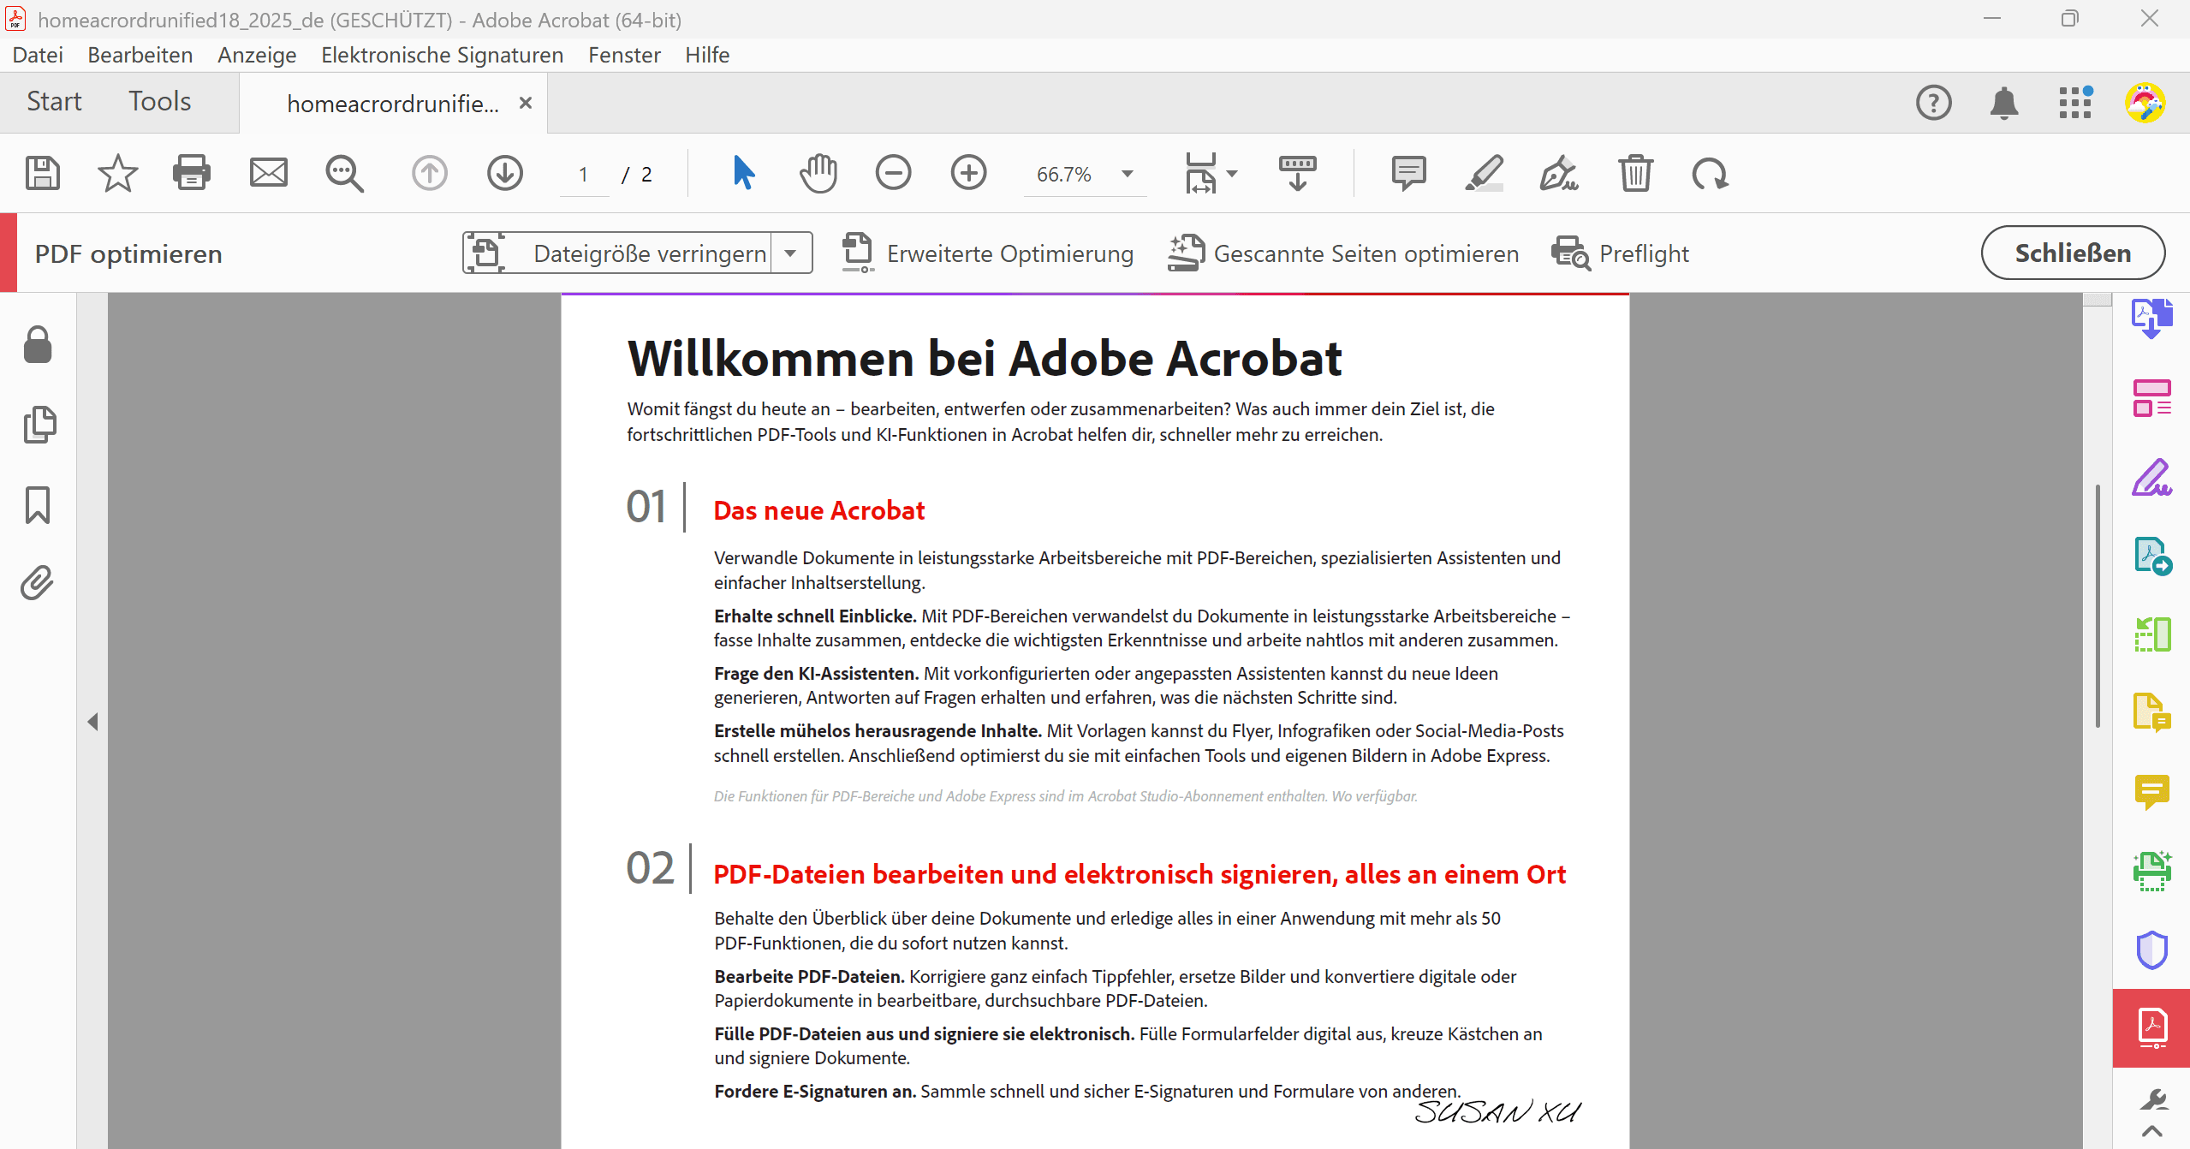Open the green compare files tool in right pane
Image resolution: width=2190 pixels, height=1149 pixels.
[x=2151, y=635]
